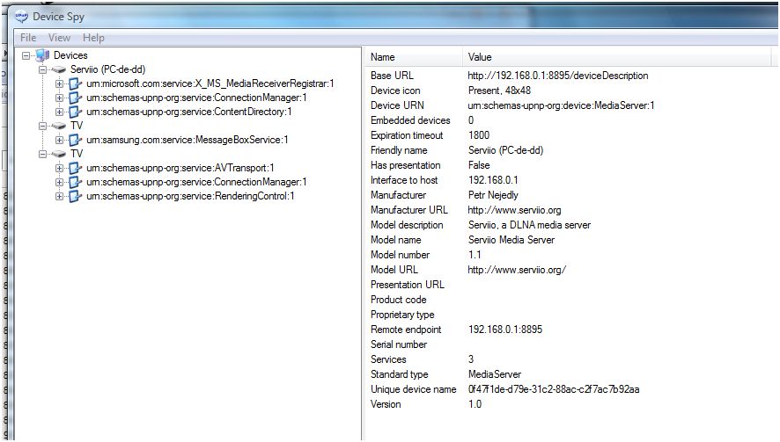The width and height of the screenshot is (780, 442).
Task: Select the Model URL value http://www.serviio.org/
Action: click(x=517, y=270)
